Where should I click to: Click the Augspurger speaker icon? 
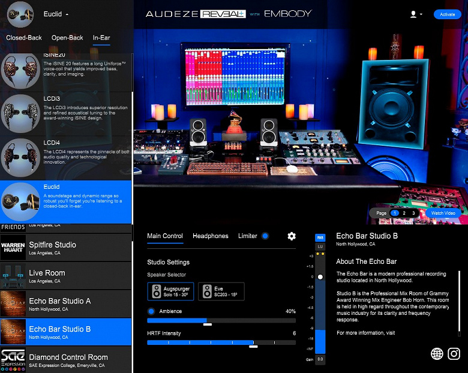[157, 291]
